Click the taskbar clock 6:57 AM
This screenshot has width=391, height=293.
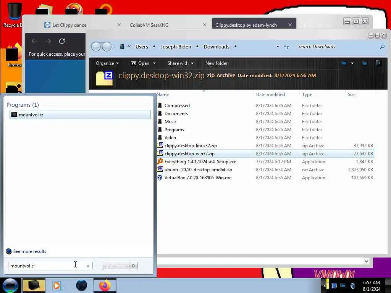pyautogui.click(x=371, y=283)
